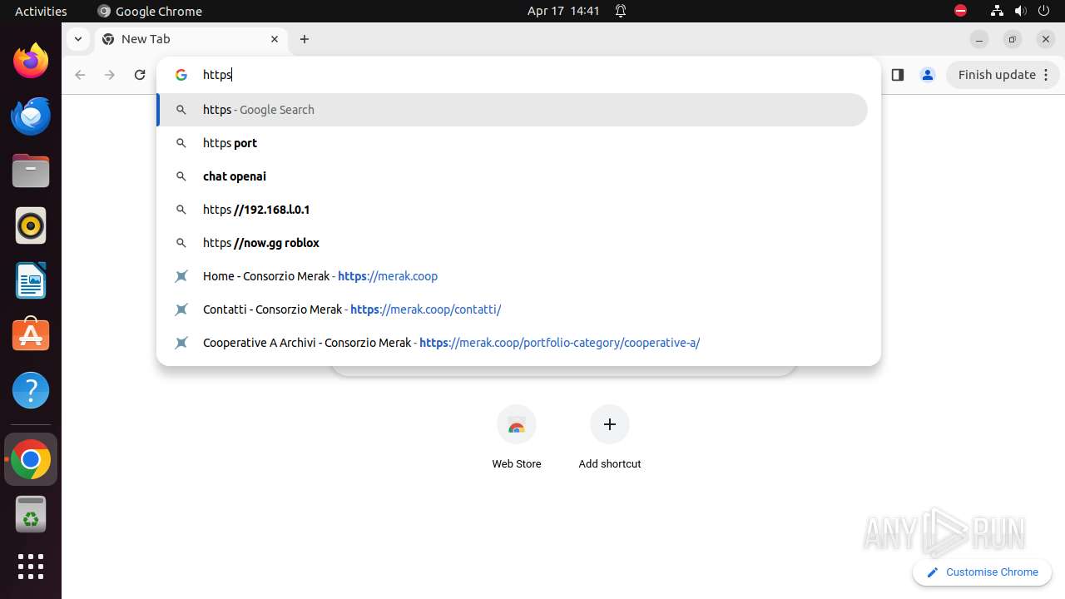Click the Merak favicon beside Contatti entry
The image size is (1065, 599).
[x=181, y=309]
